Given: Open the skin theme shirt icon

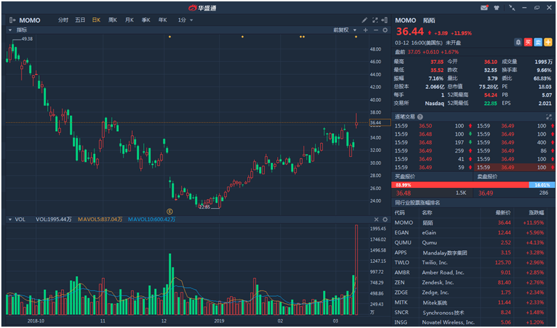Looking at the screenshot, I should 497,8.
